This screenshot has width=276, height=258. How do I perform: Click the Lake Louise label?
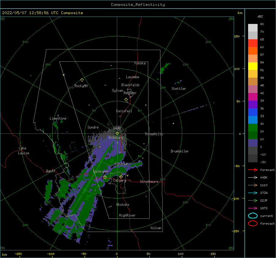click(x=24, y=151)
